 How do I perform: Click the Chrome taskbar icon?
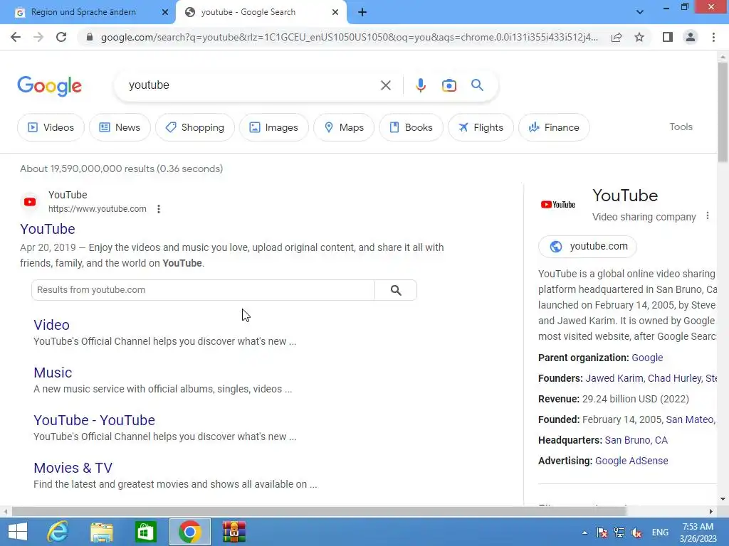click(x=189, y=532)
